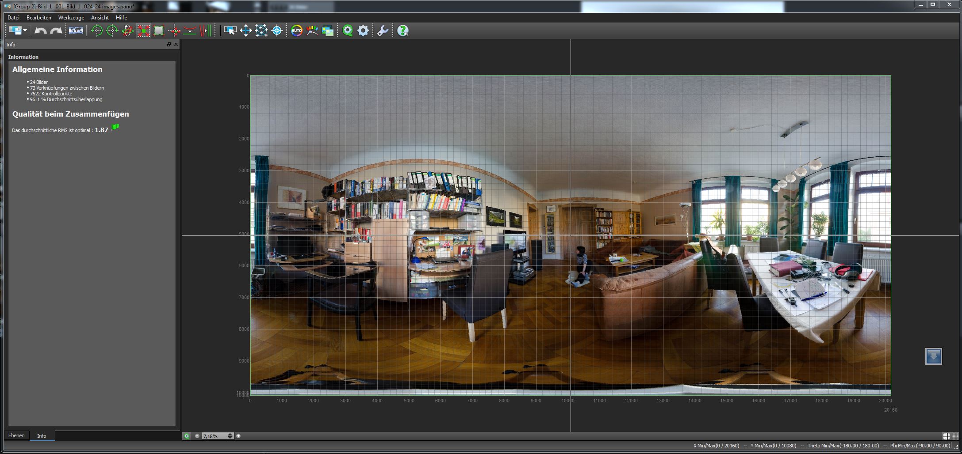Toggle the crosshair display in bottom right
Image resolution: width=962 pixels, height=454 pixels.
946,436
